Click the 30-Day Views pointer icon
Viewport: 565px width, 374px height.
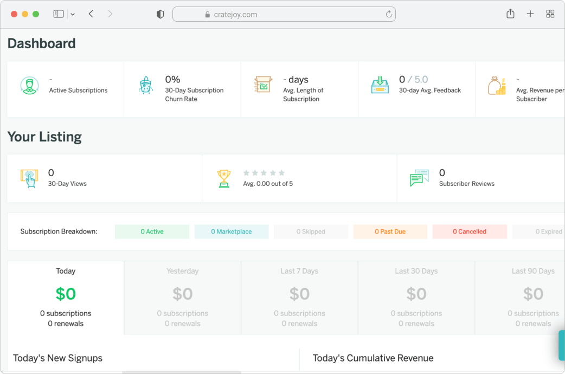[29, 178]
